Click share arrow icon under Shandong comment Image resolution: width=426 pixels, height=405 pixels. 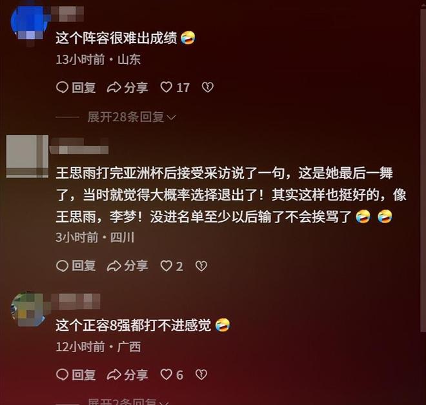[114, 88]
